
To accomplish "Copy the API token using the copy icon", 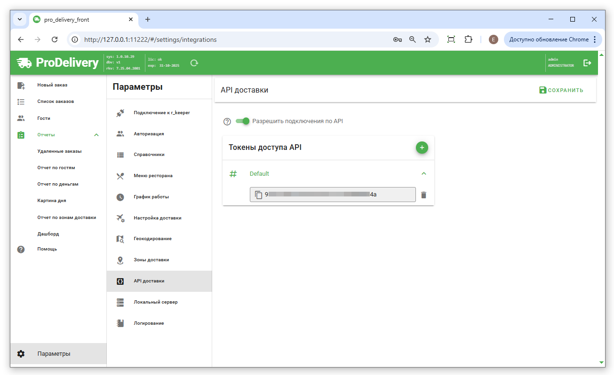I will pos(258,195).
